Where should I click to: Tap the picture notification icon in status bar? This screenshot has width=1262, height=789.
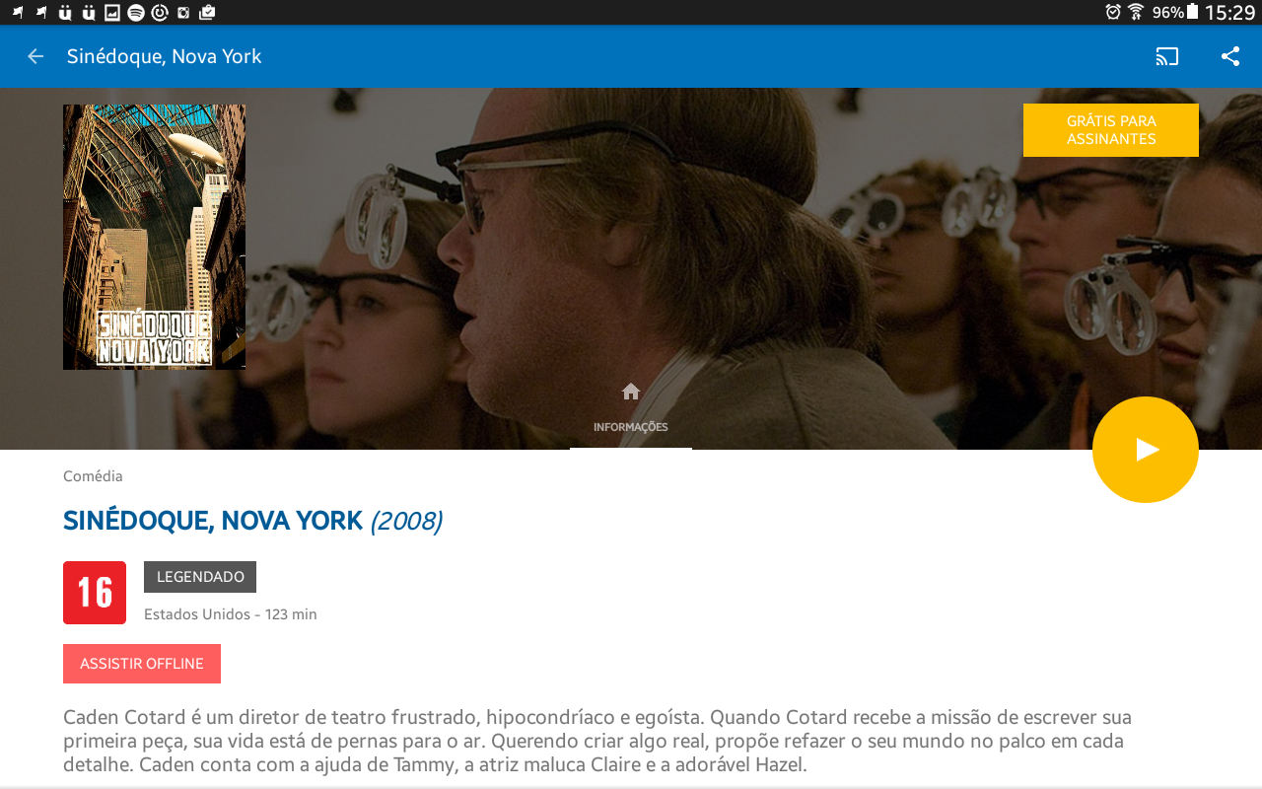[112, 13]
